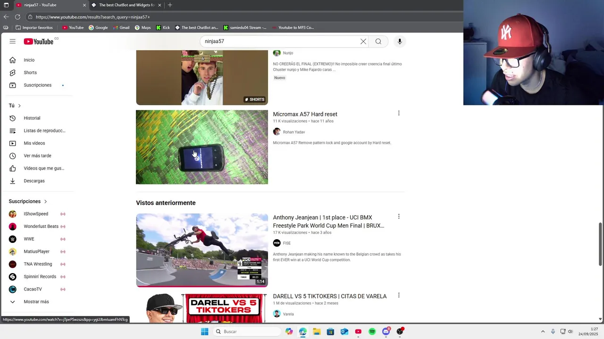Open the Gmail bookmark

pyautogui.click(x=121, y=27)
